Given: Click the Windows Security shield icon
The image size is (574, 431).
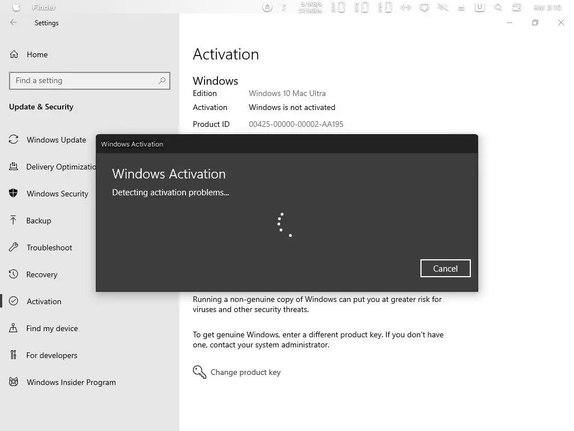Looking at the screenshot, I should pyautogui.click(x=13, y=193).
